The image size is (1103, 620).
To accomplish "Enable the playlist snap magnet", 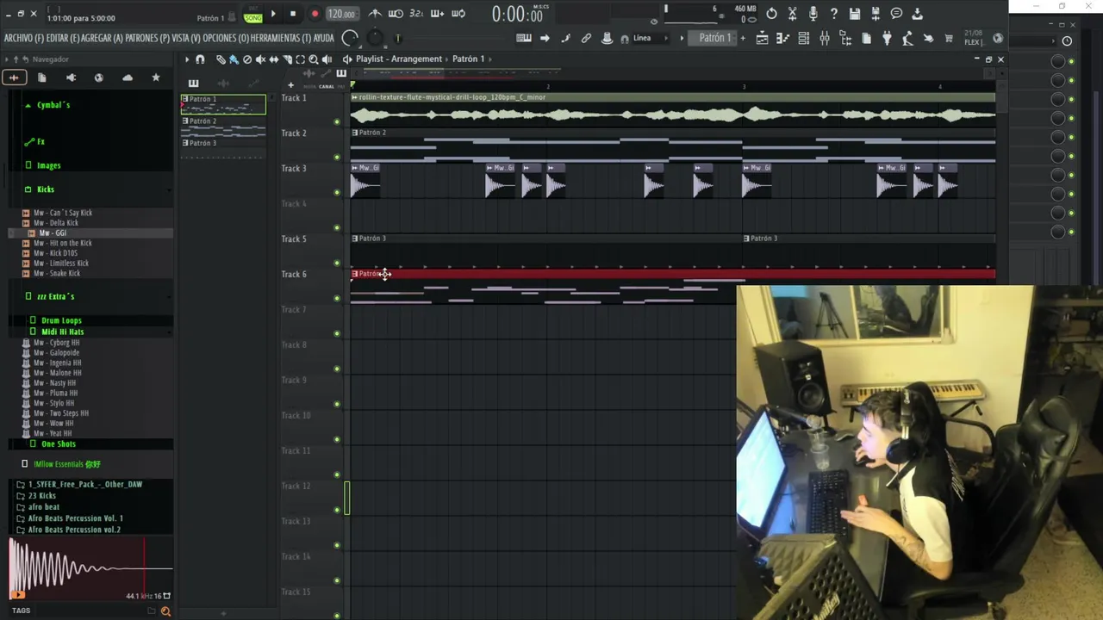I will 200,59.
